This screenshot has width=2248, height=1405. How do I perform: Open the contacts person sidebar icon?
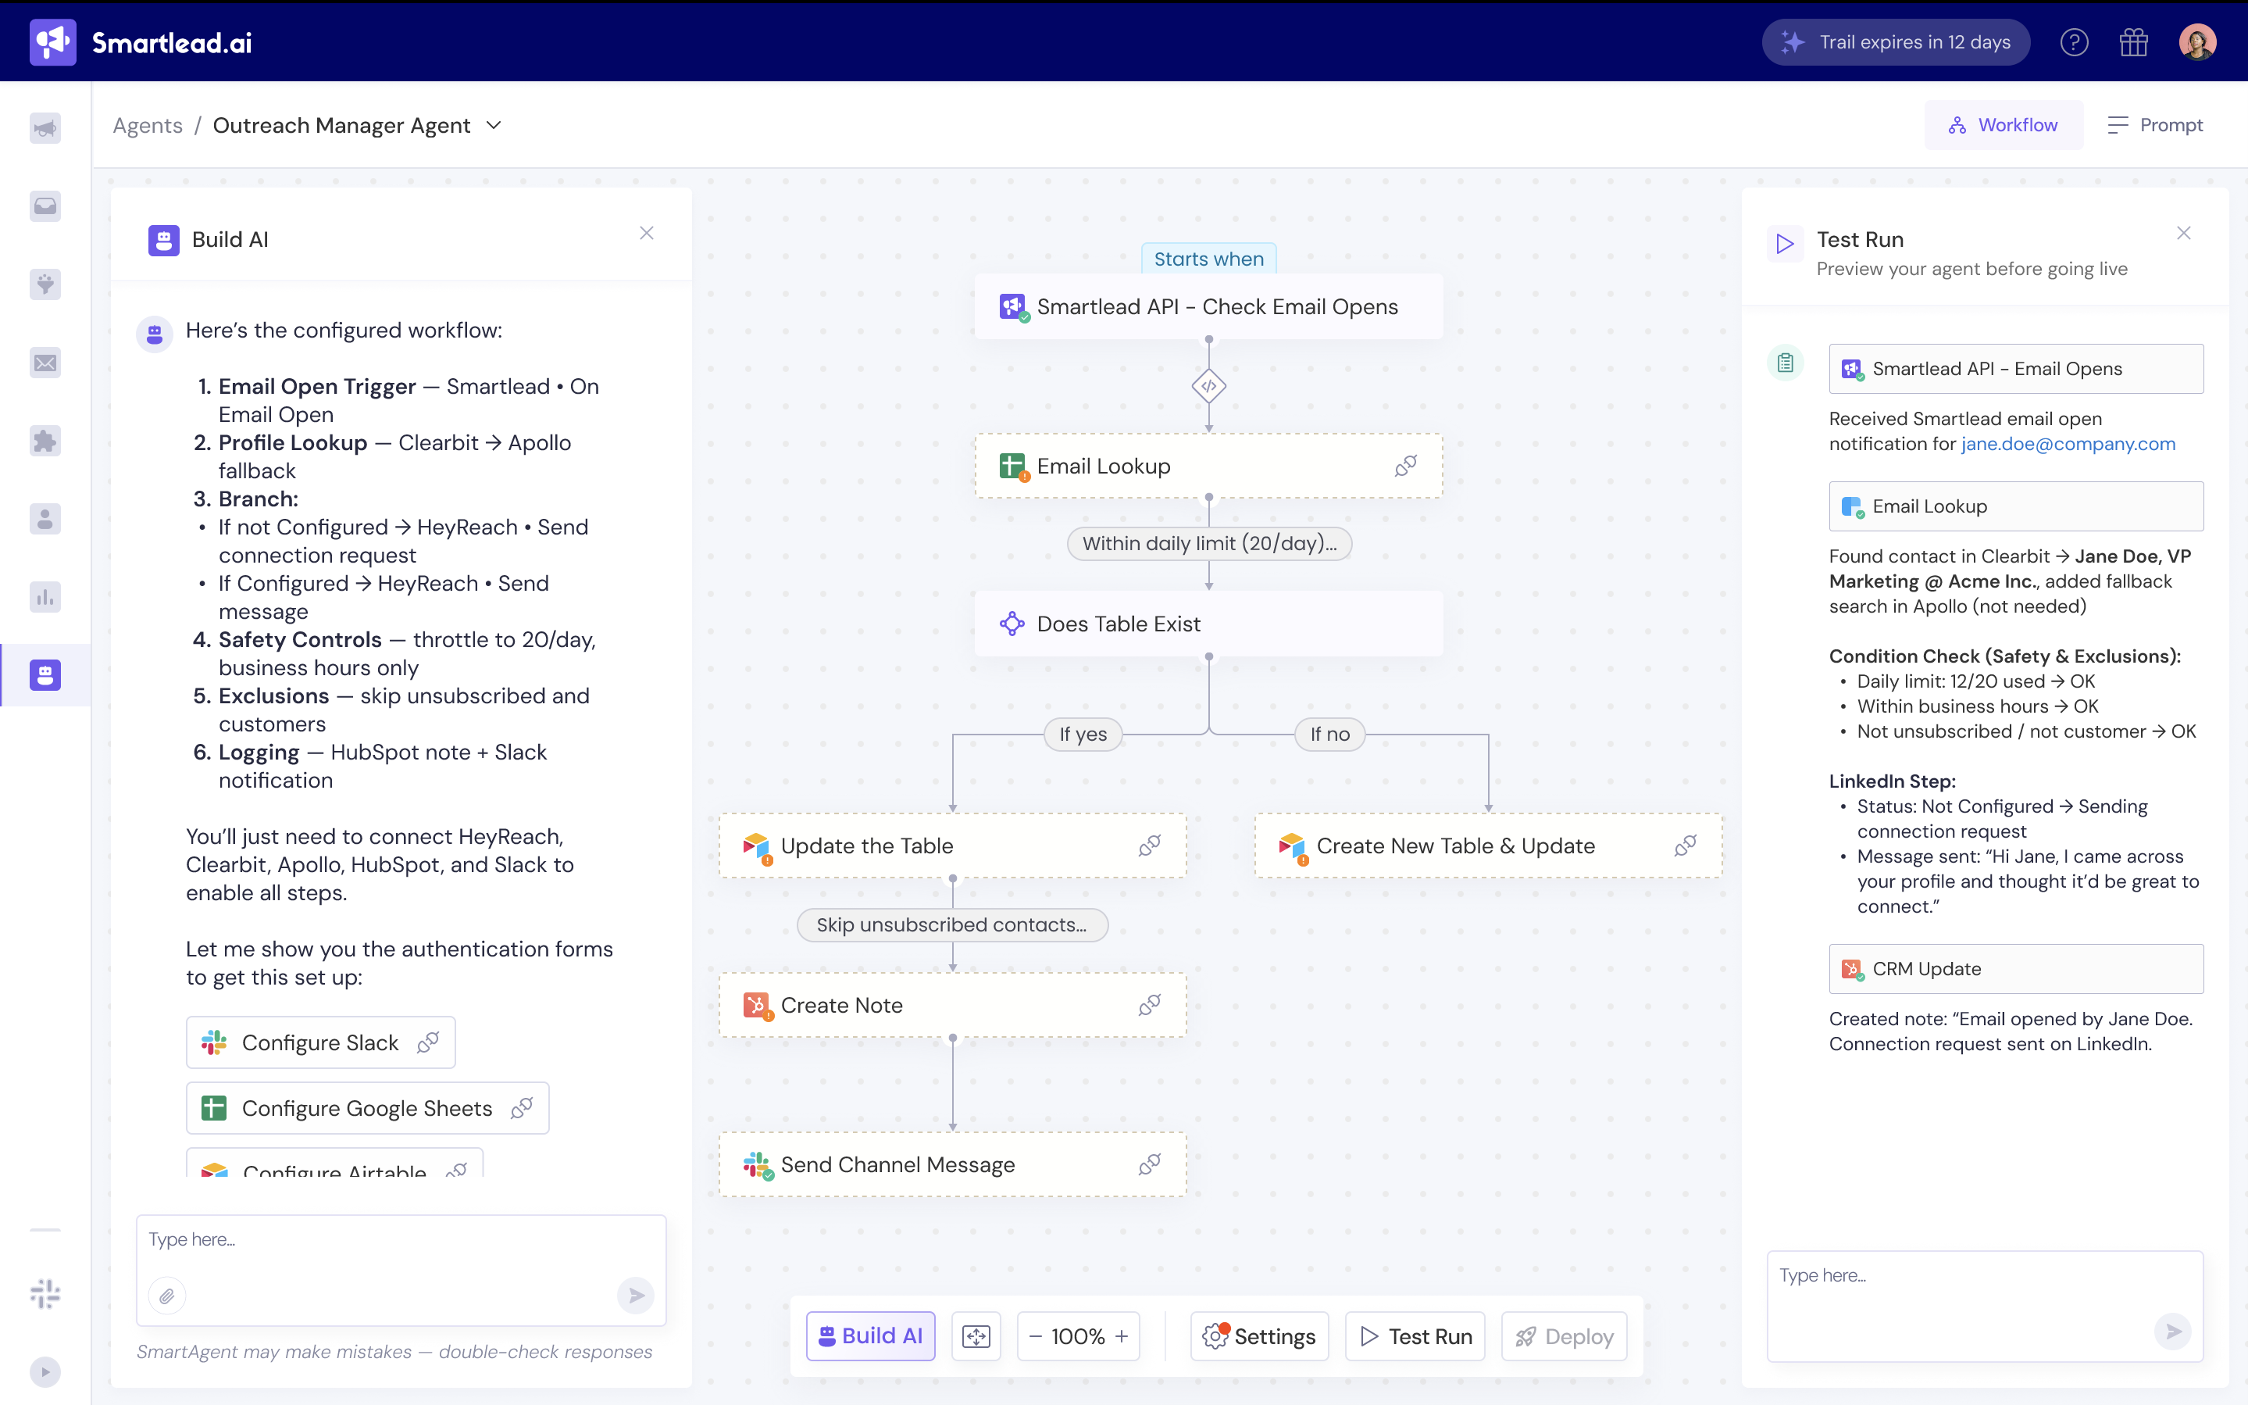45,519
